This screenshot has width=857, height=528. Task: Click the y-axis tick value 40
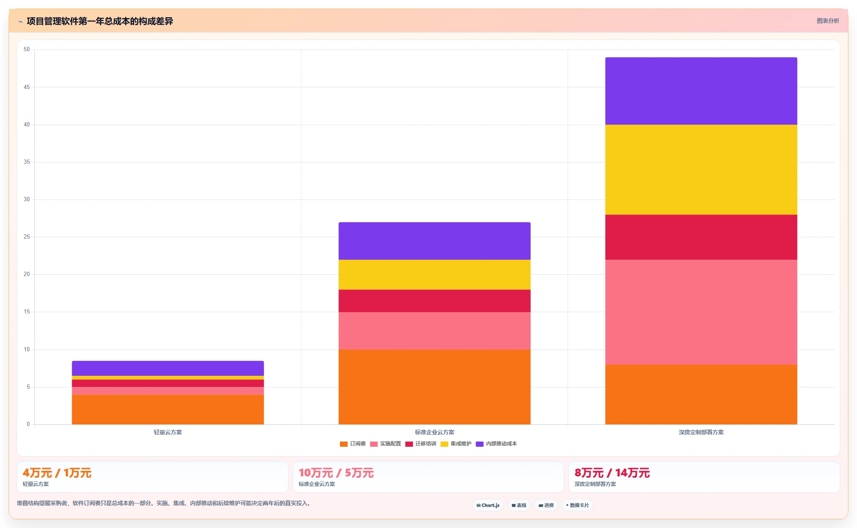click(x=27, y=124)
